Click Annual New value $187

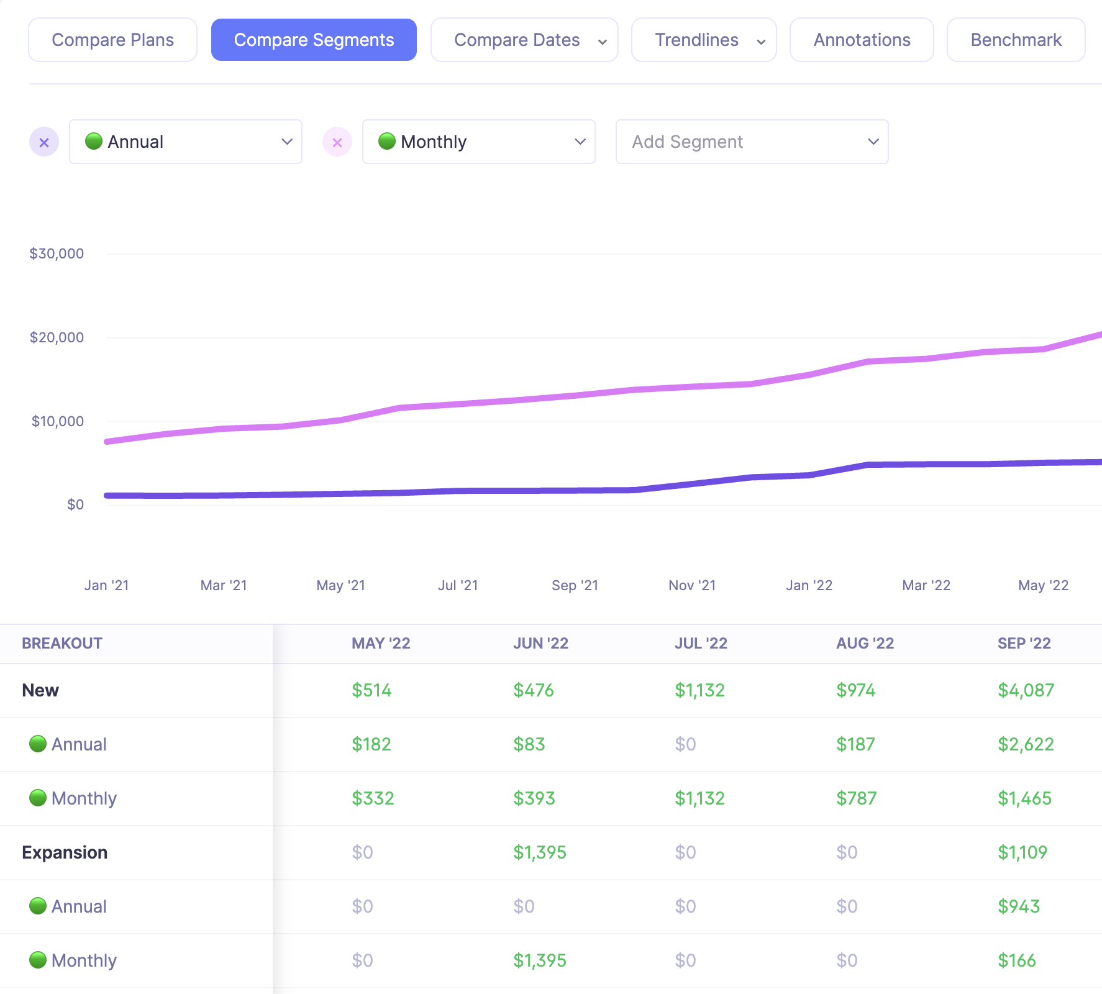coord(855,744)
